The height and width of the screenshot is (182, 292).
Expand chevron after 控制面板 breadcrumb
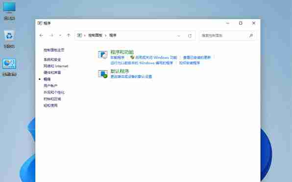tap(106, 35)
